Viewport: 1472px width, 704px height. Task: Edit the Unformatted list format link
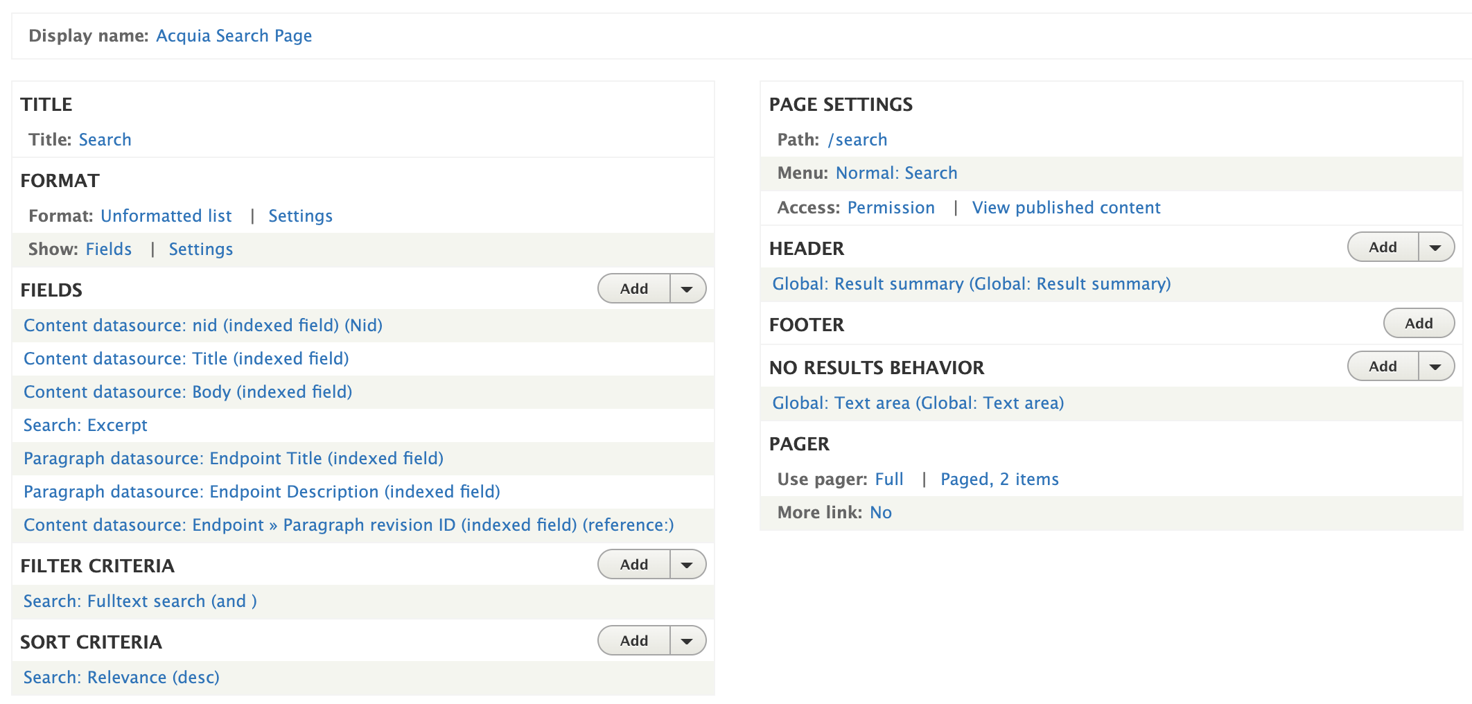click(x=166, y=216)
